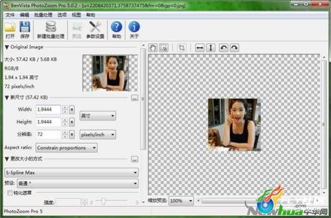Open the S-Spline Max method dropdown
This screenshot has height=218, width=331.
tap(71, 173)
